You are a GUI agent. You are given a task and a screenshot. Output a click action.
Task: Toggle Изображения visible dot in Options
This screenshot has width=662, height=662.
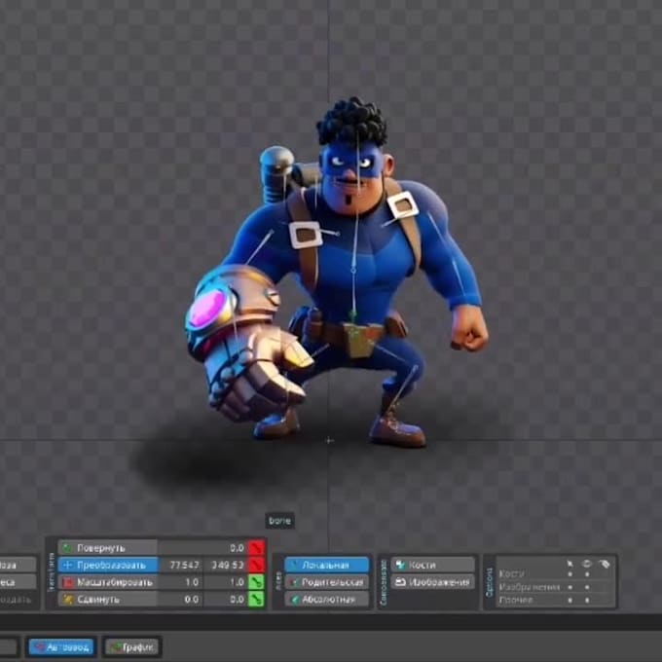click(587, 587)
